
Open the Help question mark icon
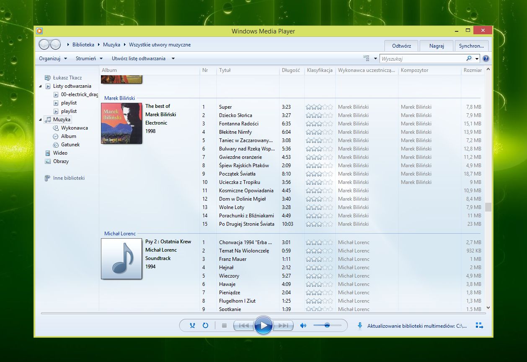(486, 59)
